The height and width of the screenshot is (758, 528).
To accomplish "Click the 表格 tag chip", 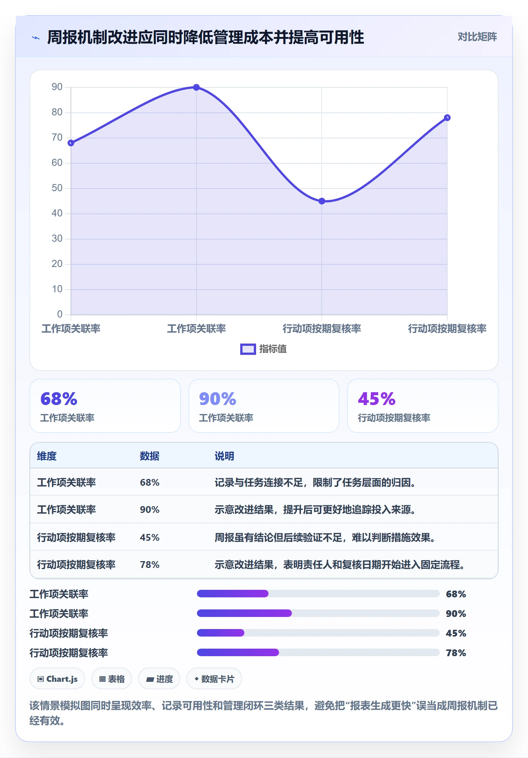I will coord(112,679).
